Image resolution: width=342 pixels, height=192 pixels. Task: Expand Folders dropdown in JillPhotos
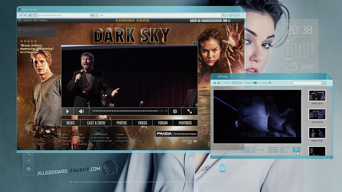(256, 83)
